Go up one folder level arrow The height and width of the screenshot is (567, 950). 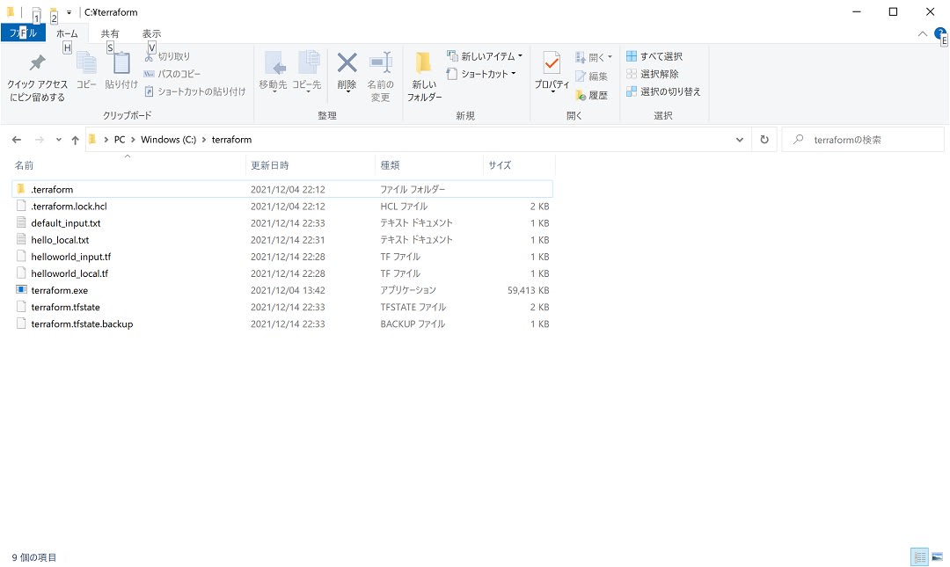pyautogui.click(x=75, y=140)
